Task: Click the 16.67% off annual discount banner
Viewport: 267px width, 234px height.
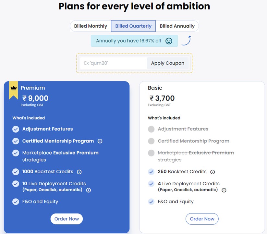Action: click(x=130, y=41)
